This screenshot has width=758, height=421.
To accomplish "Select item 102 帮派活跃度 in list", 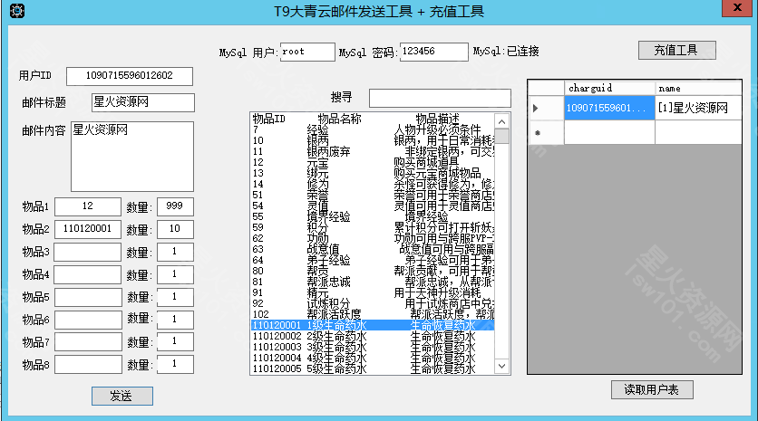I will 373,314.
